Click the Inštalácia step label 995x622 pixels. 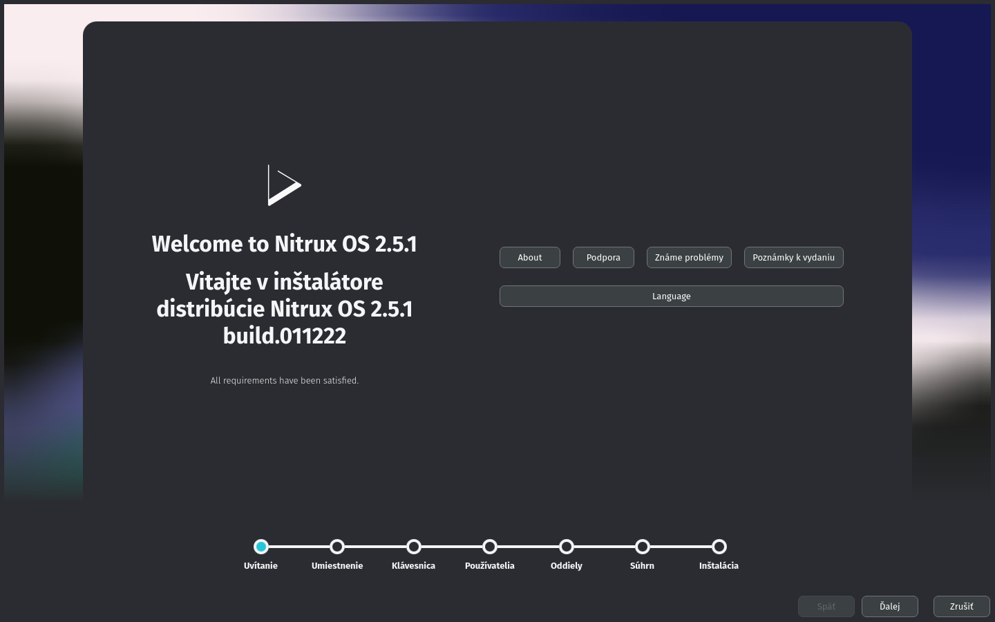(719, 565)
